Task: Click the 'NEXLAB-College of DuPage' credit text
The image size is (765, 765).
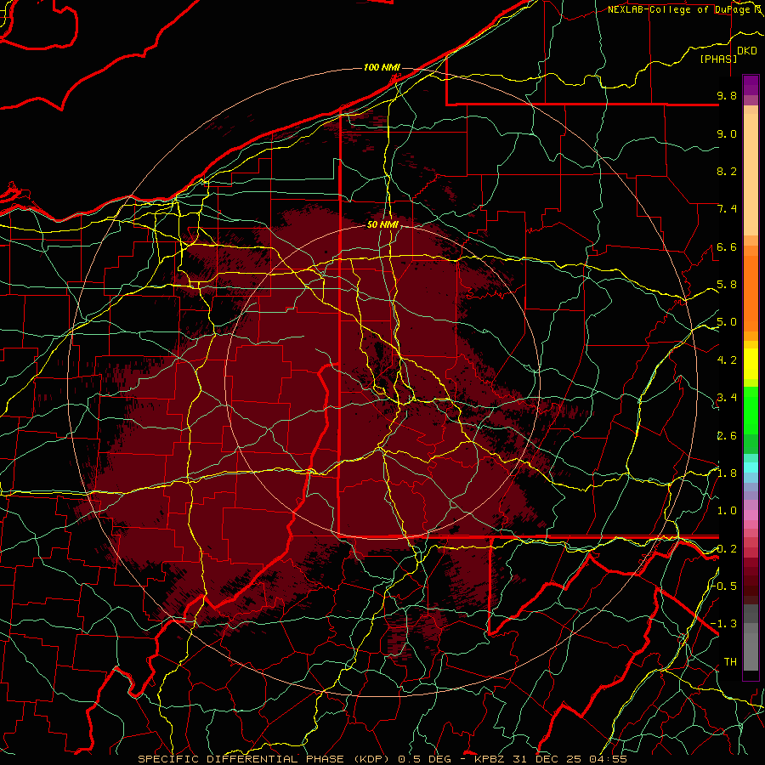Action: 681,9
